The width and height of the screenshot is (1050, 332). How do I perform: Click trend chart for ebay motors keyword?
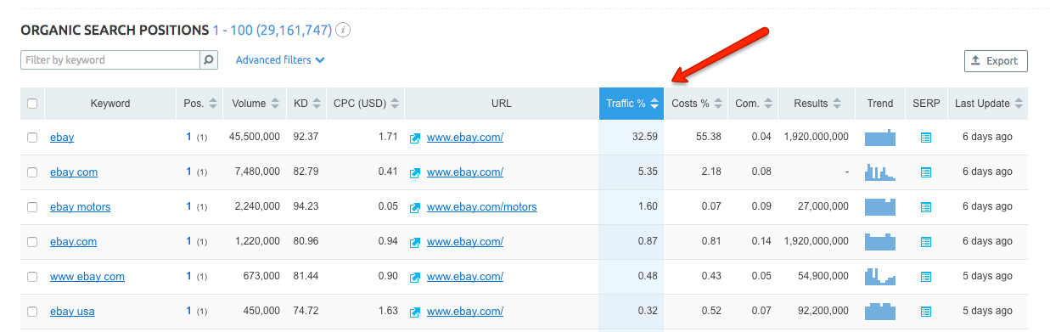pyautogui.click(x=880, y=207)
